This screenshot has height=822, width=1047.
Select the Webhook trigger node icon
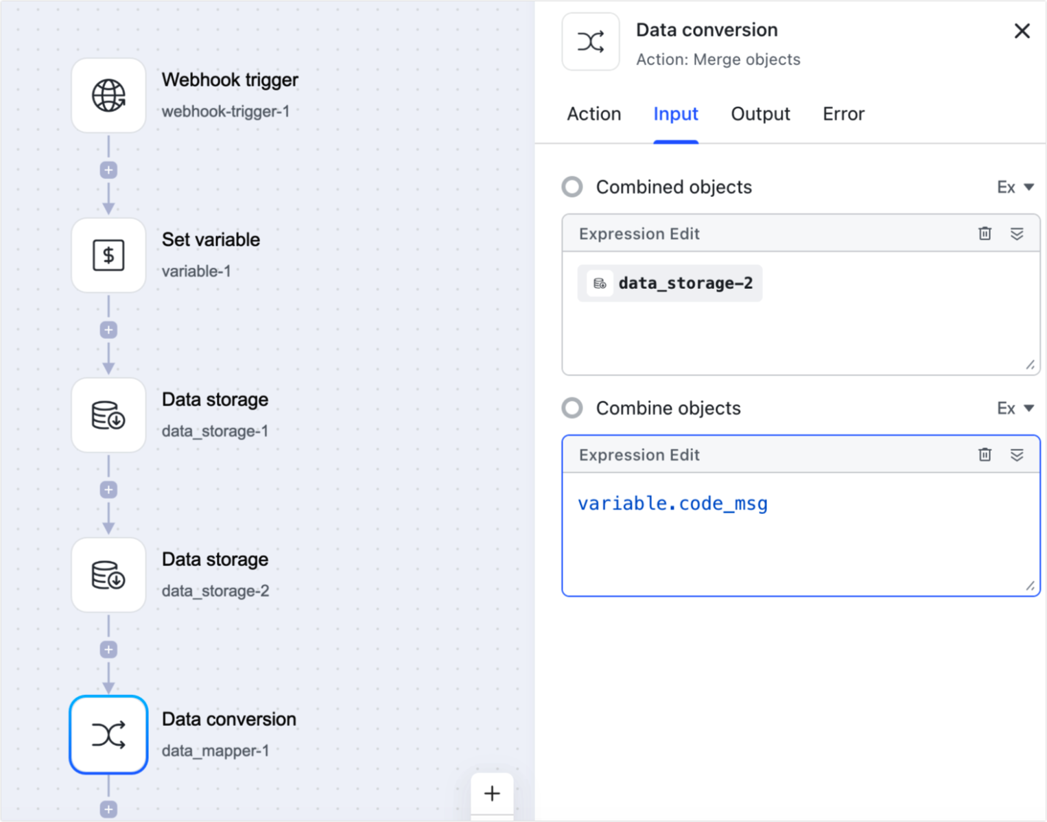[108, 96]
